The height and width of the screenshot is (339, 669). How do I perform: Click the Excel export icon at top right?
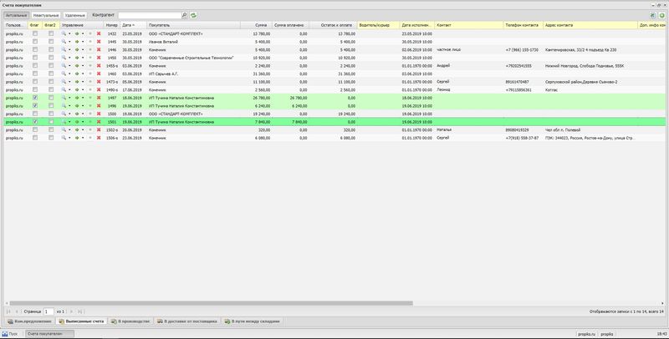tap(652, 15)
